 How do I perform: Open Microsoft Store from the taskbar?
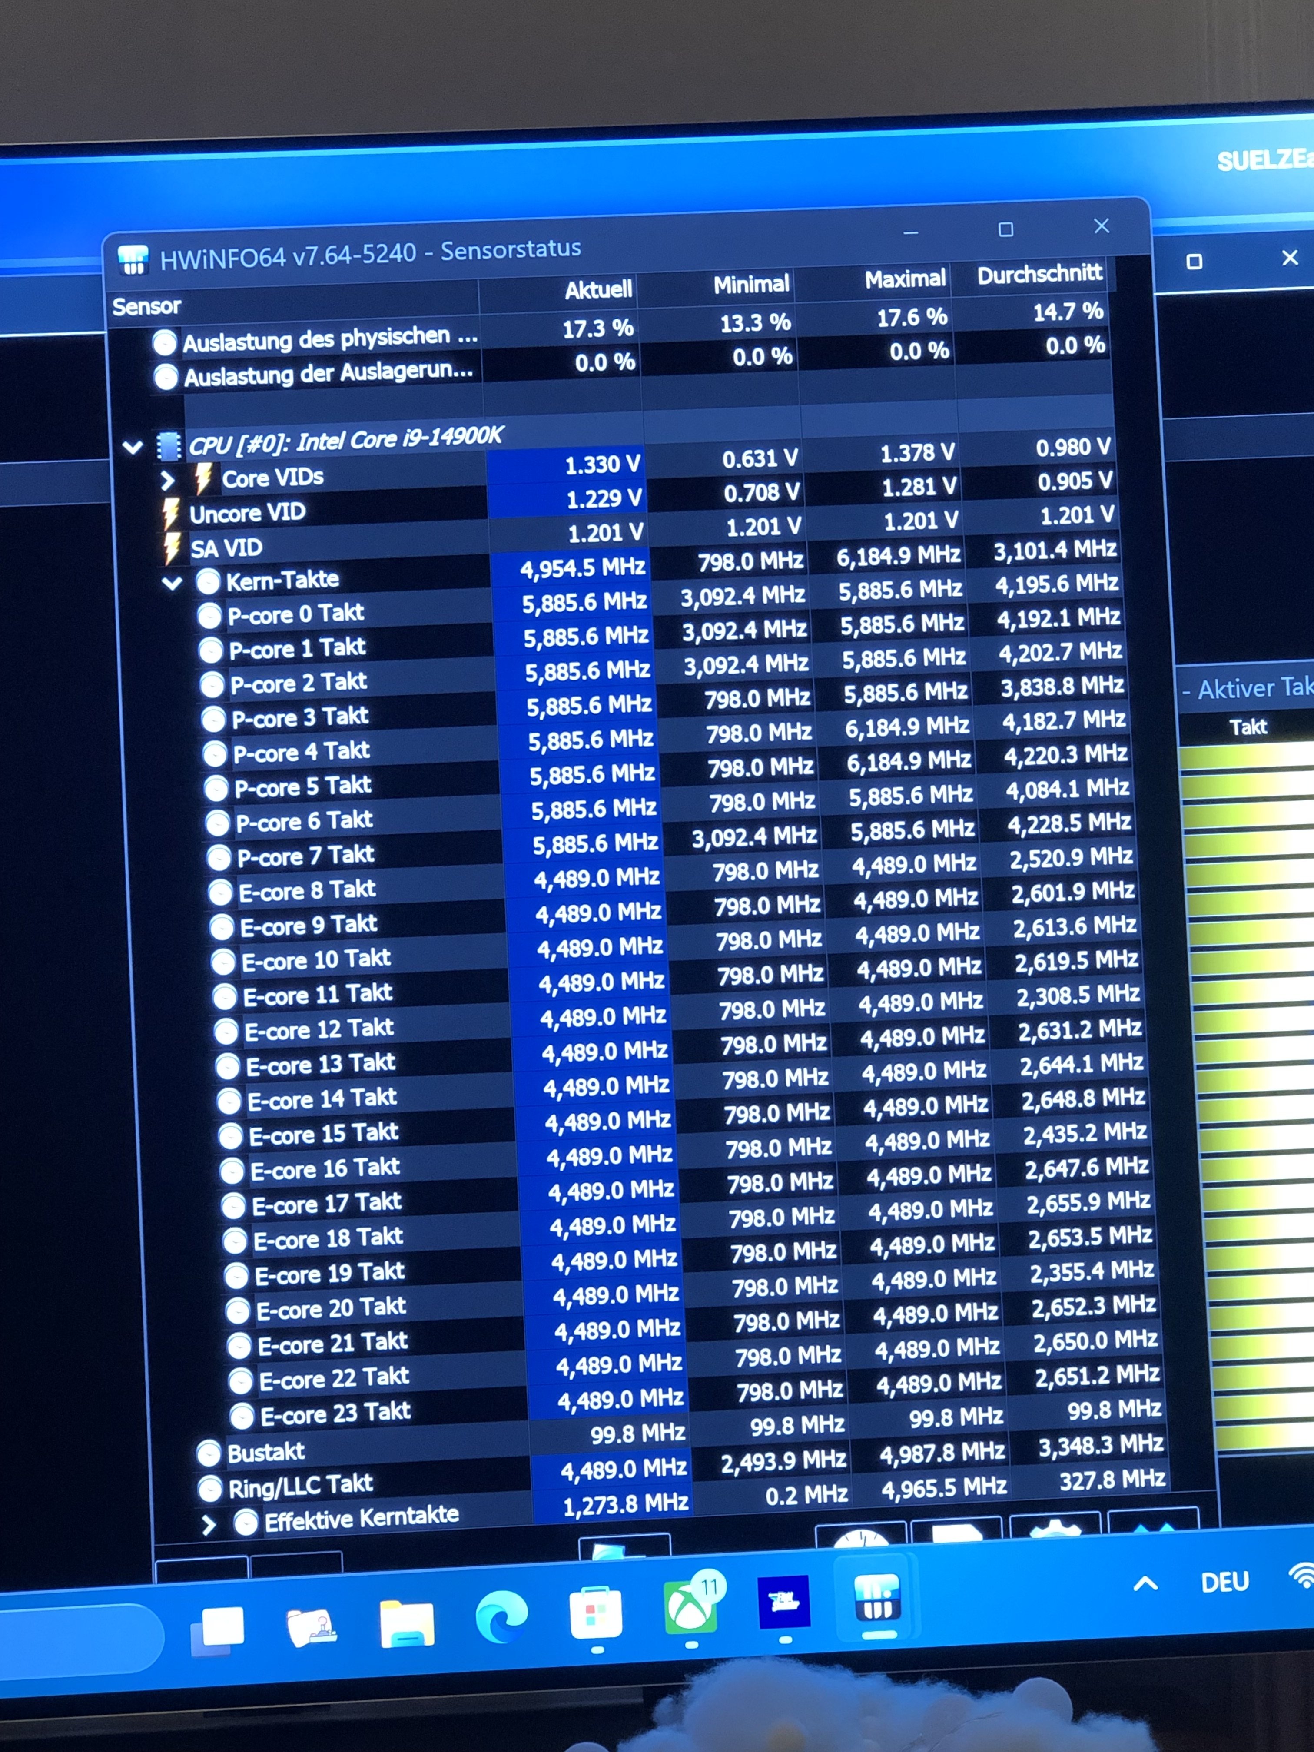(x=596, y=1614)
